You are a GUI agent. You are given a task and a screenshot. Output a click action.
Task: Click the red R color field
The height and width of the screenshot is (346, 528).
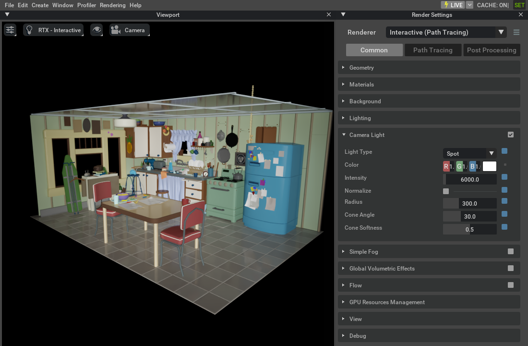click(x=448, y=166)
